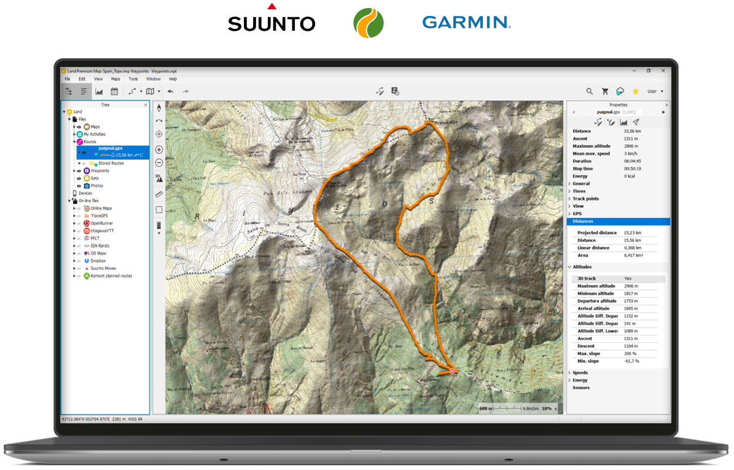Select the rectangular area selection tool

(x=159, y=210)
